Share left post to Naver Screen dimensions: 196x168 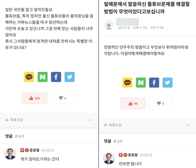pyautogui.click(x=42, y=77)
